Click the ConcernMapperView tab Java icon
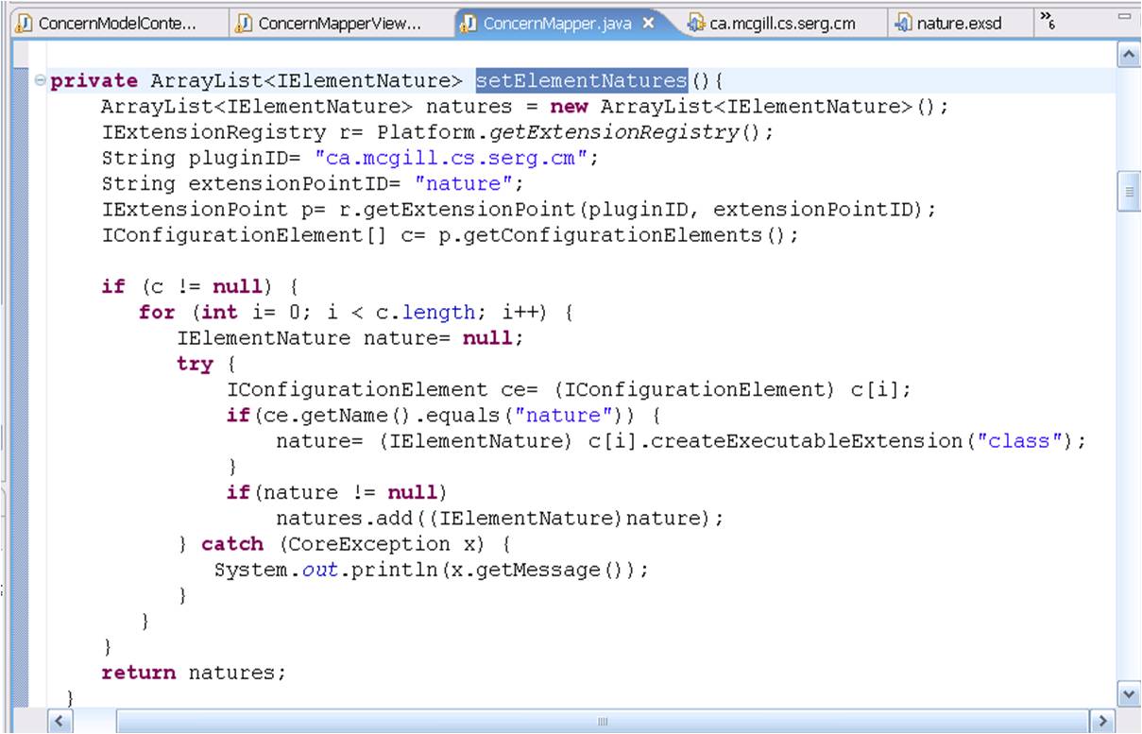 point(244,24)
